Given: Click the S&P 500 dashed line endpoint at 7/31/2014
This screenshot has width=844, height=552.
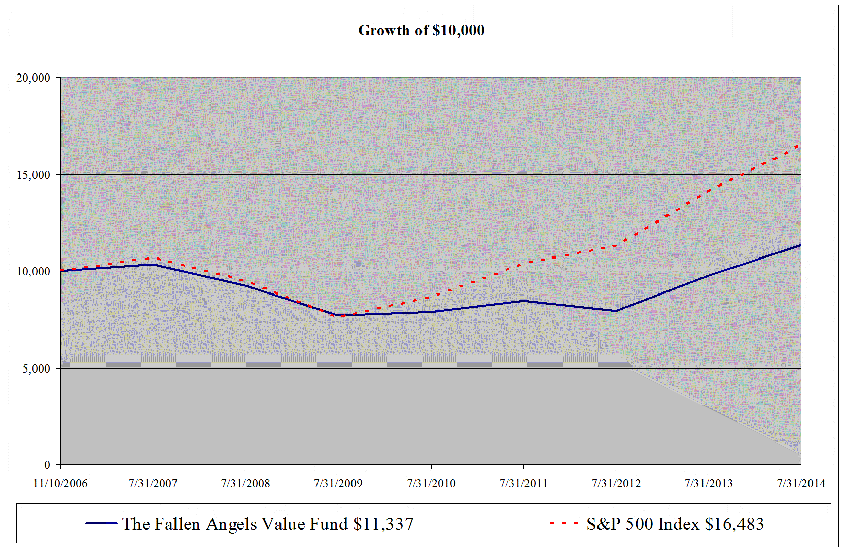Looking at the screenshot, I should click(800, 146).
